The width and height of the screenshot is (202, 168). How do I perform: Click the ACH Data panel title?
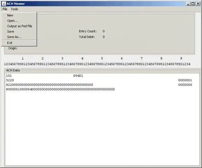pyautogui.click(x=13, y=70)
